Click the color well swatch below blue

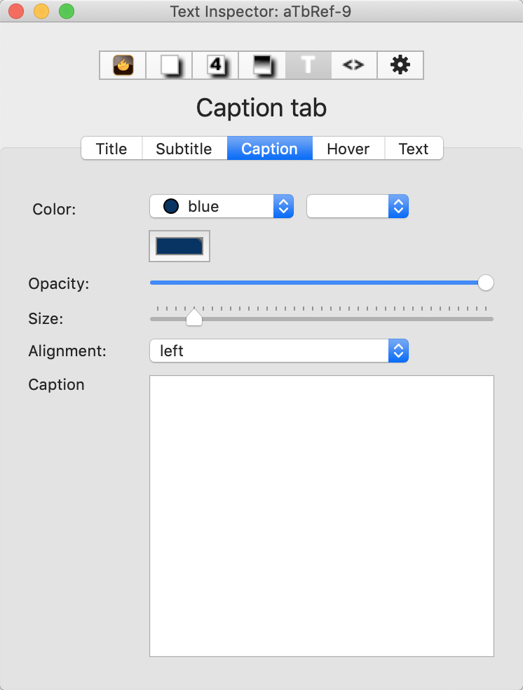[179, 245]
